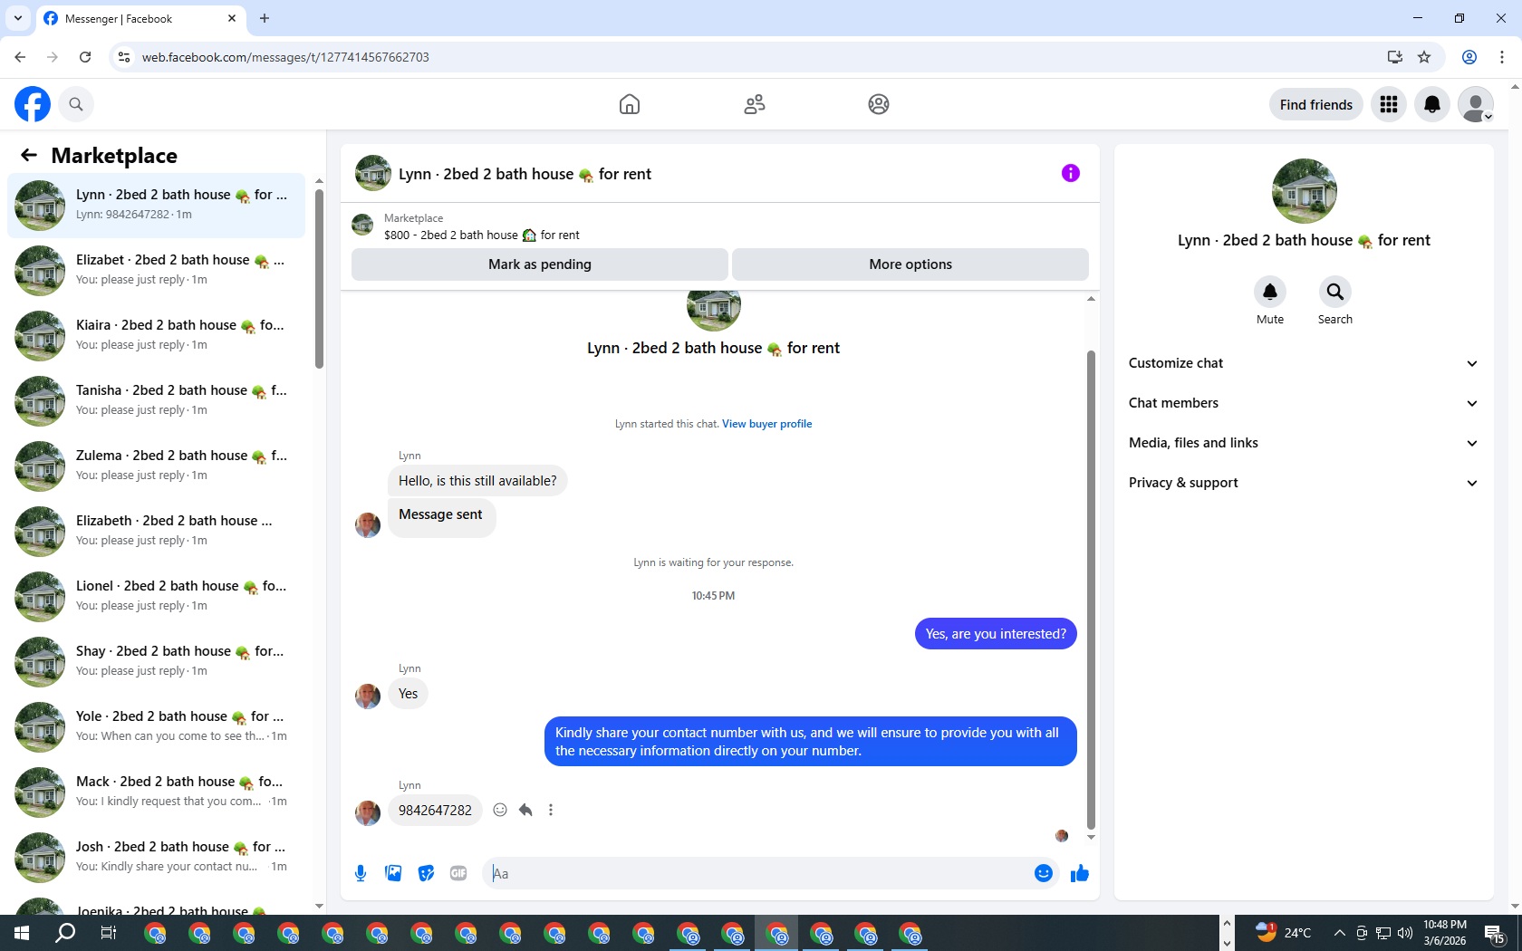Open Josh conversation in the list
This screenshot has width=1522, height=951.
click(x=156, y=858)
